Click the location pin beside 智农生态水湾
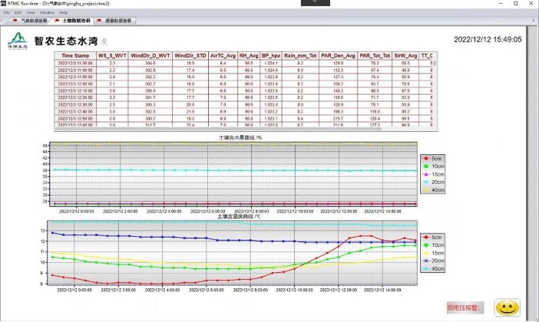 click(x=104, y=41)
